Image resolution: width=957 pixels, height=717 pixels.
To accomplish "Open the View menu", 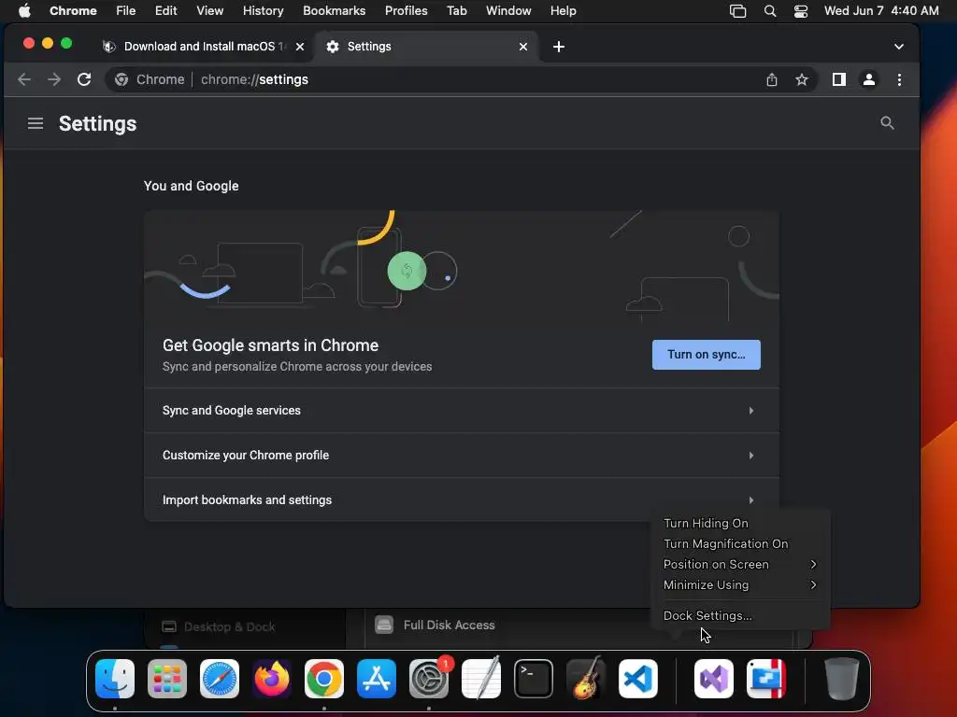I will (209, 10).
